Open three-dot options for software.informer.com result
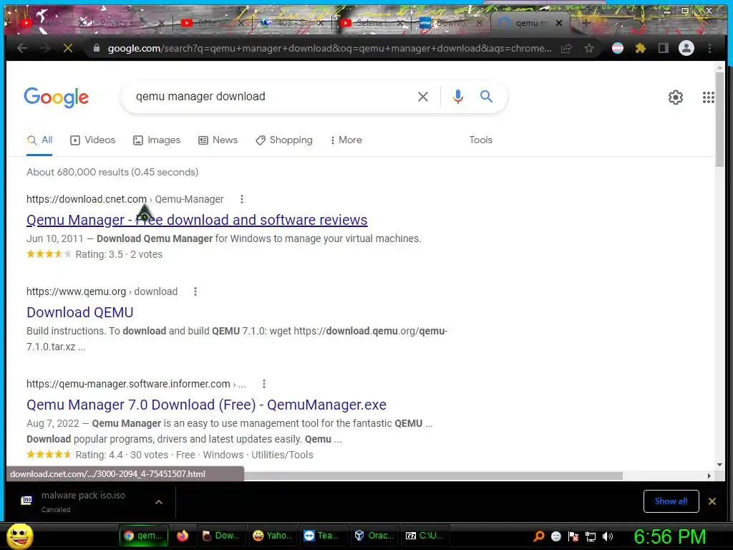This screenshot has width=733, height=550. (x=264, y=384)
